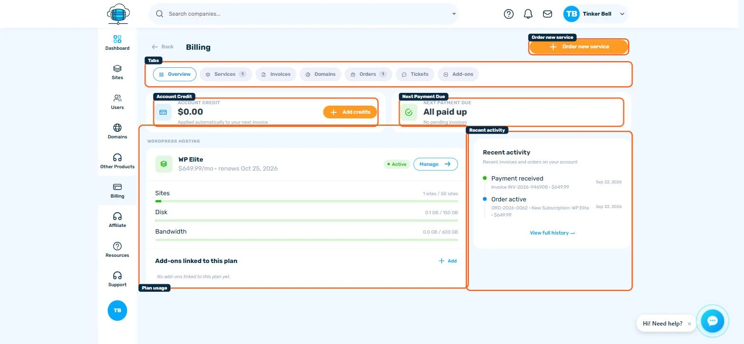Open the live chat bubble widget
The width and height of the screenshot is (744, 344).
point(712,321)
